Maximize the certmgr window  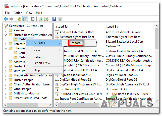click(142, 6)
